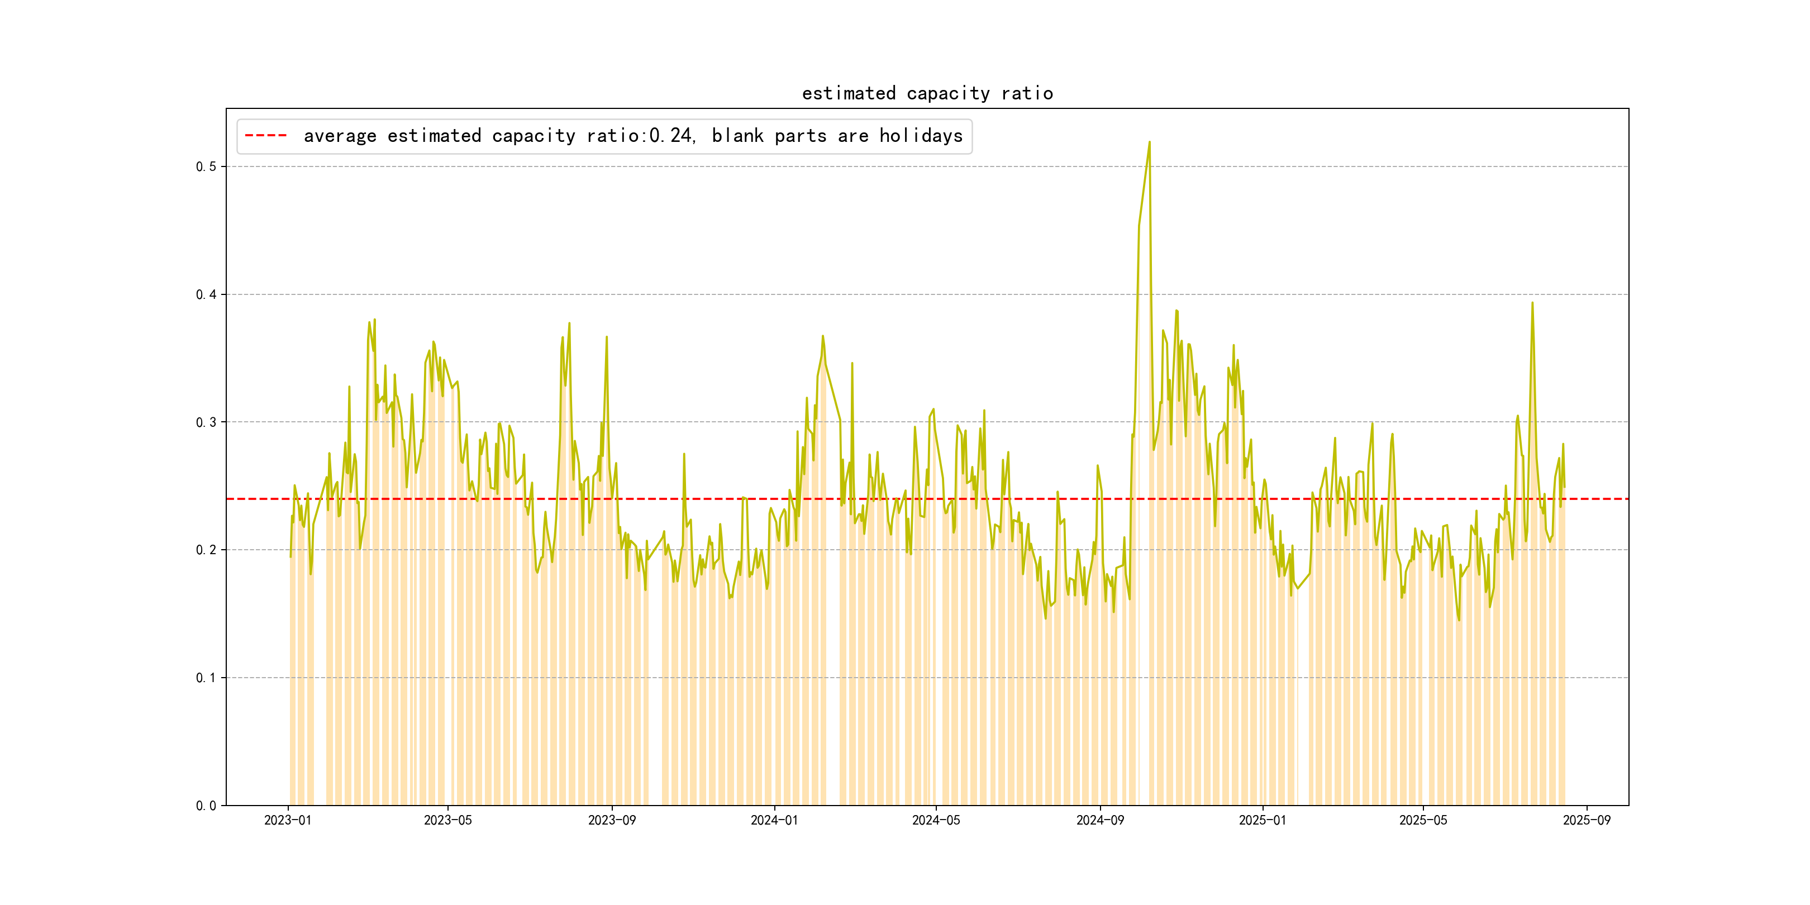Click the 0.0 y-axis tick label
This screenshot has width=1810, height=905.
pos(206,806)
